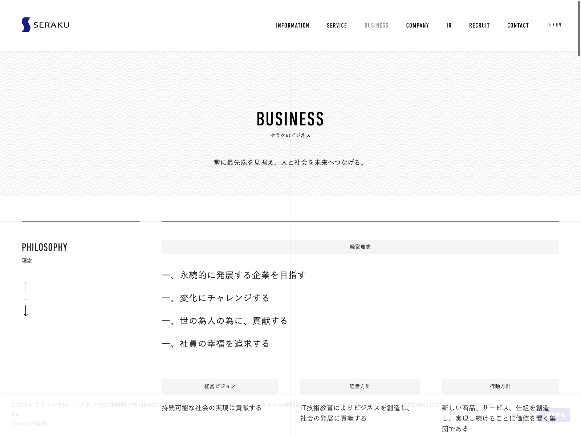Click the 経営理念 section header bar
The width and height of the screenshot is (581, 435).
360,247
